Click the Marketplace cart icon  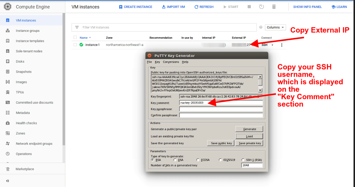(x=8, y=169)
